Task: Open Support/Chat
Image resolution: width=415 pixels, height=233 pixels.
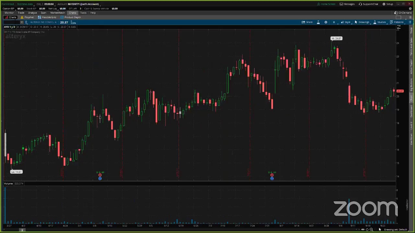Action: coord(369,4)
